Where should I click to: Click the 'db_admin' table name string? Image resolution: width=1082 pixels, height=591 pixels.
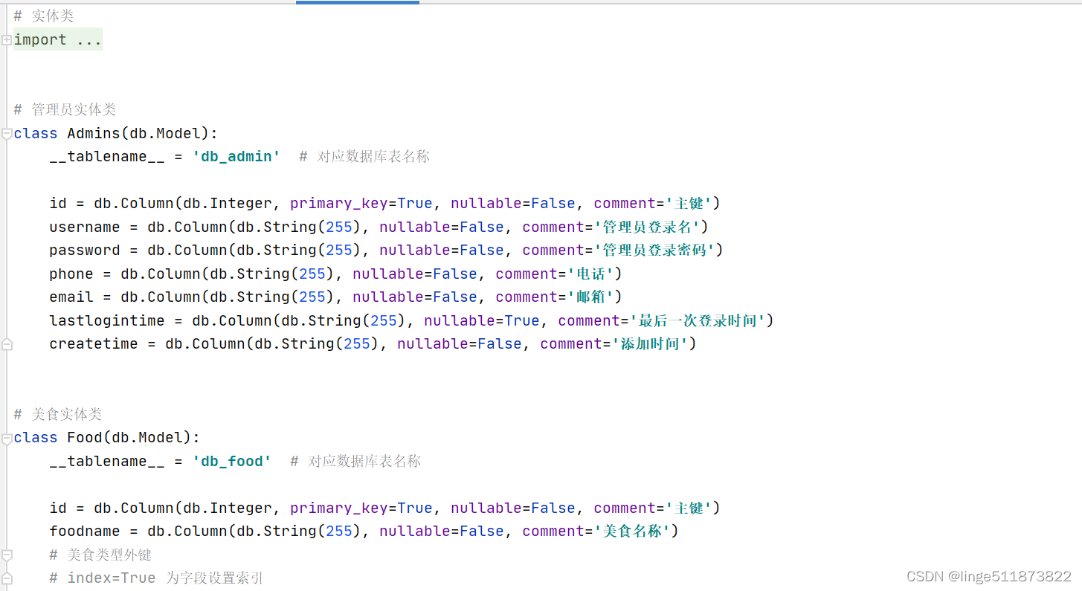pos(236,157)
